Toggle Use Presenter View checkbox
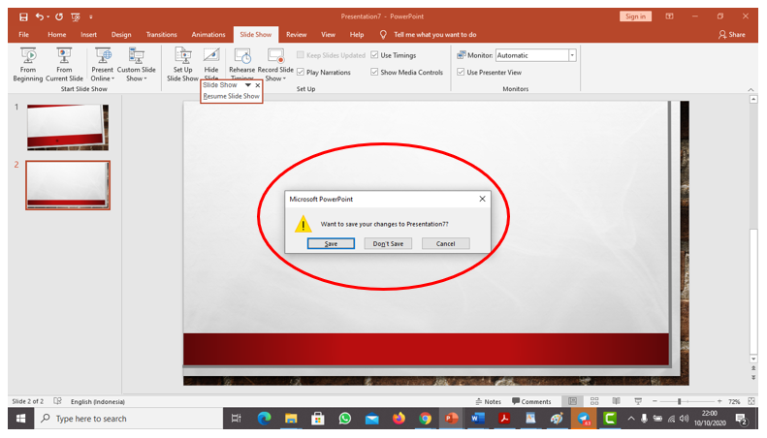Viewport: 767px width, 438px height. click(461, 73)
